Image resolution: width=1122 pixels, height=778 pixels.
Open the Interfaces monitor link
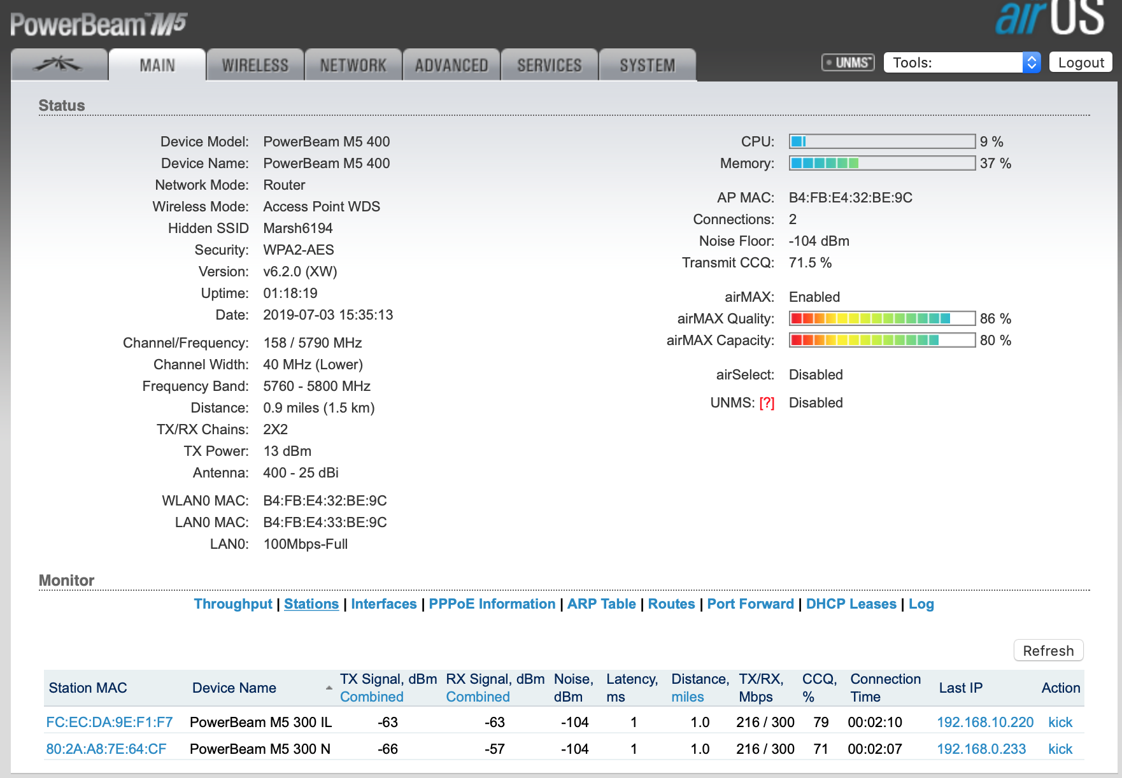(x=384, y=604)
